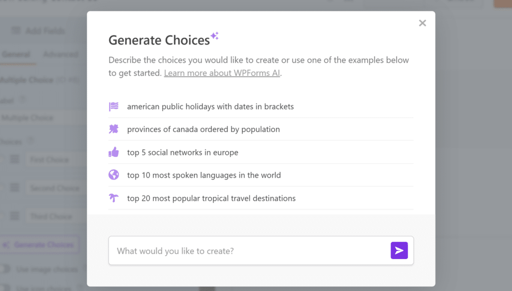This screenshot has height=291, width=512.
Task: Click the thumbs-up social networks icon
Action: pos(113,152)
